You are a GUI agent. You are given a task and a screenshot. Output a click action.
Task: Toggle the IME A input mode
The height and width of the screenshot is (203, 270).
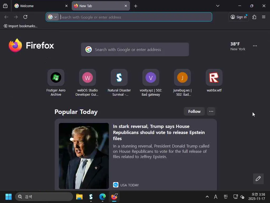[x=216, y=197]
